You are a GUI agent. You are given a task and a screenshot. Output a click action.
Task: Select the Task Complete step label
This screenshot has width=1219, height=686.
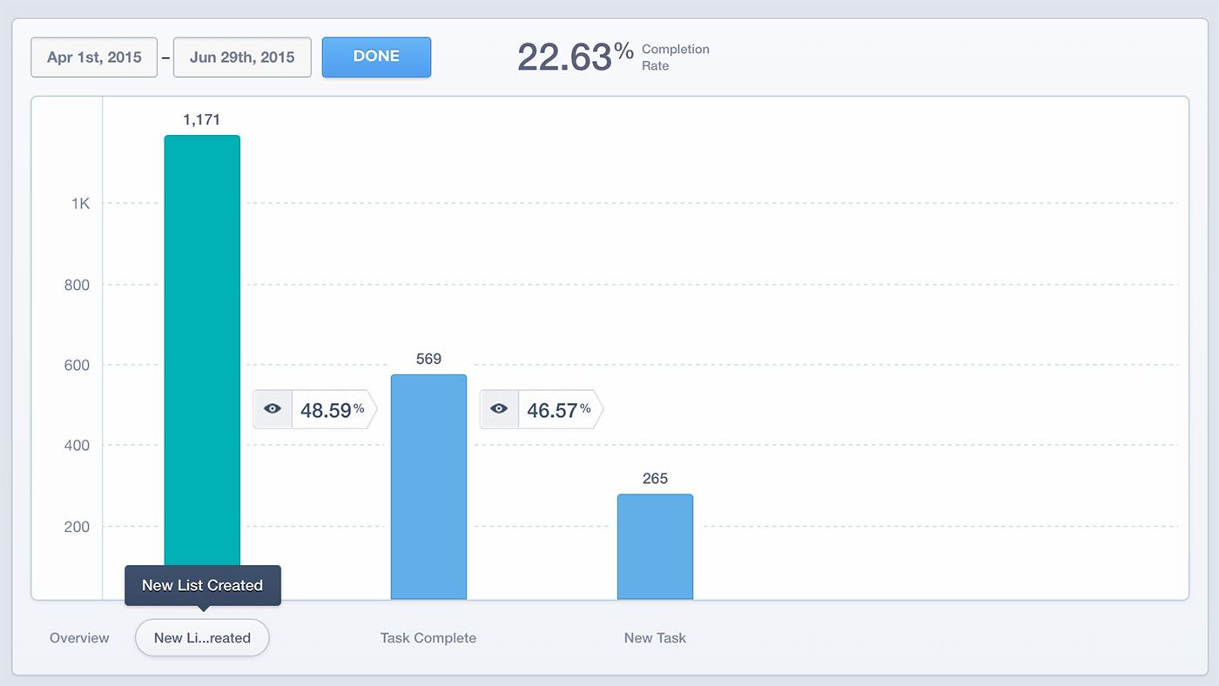coord(428,638)
